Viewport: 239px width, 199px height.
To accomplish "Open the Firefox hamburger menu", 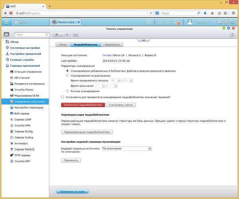I will (x=233, y=13).
